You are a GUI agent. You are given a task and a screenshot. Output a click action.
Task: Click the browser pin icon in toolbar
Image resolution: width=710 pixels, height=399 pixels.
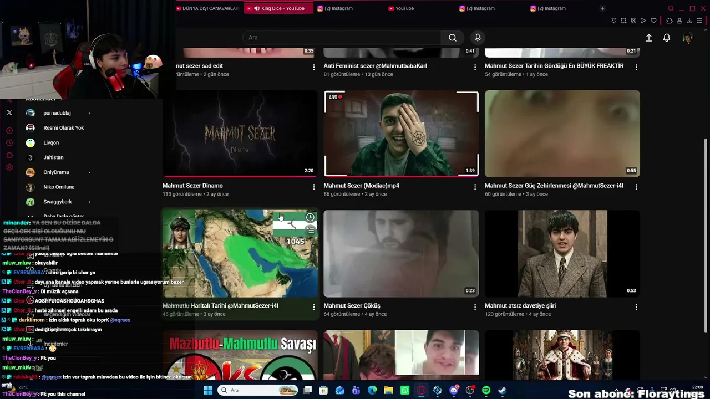[613, 21]
